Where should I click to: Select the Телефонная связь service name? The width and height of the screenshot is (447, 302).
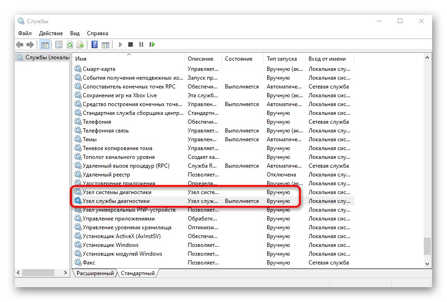pos(105,131)
